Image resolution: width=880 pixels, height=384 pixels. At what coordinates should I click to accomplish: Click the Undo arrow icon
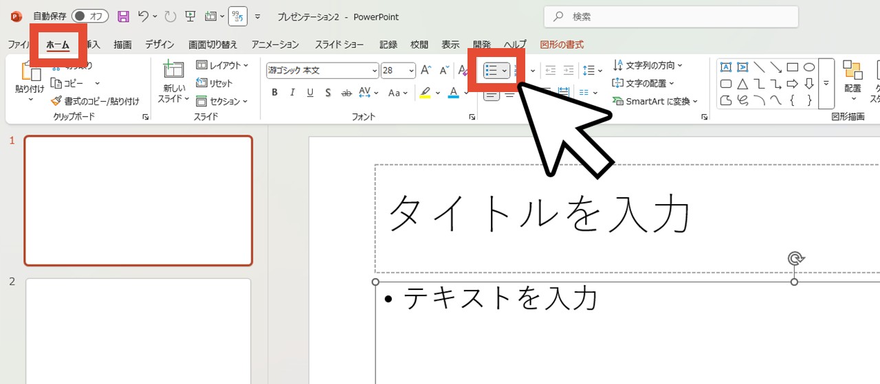pyautogui.click(x=143, y=16)
